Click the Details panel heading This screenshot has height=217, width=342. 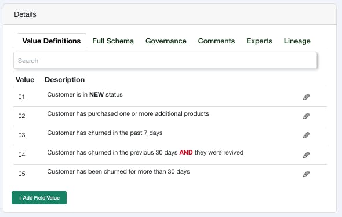point(25,14)
